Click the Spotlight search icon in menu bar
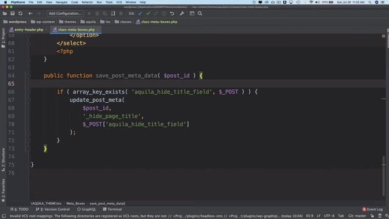The height and width of the screenshot is (219, 389). pos(370,2)
